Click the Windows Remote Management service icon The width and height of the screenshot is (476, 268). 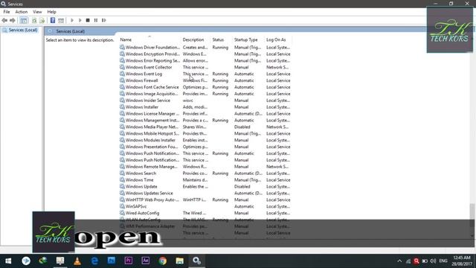pyautogui.click(x=122, y=167)
